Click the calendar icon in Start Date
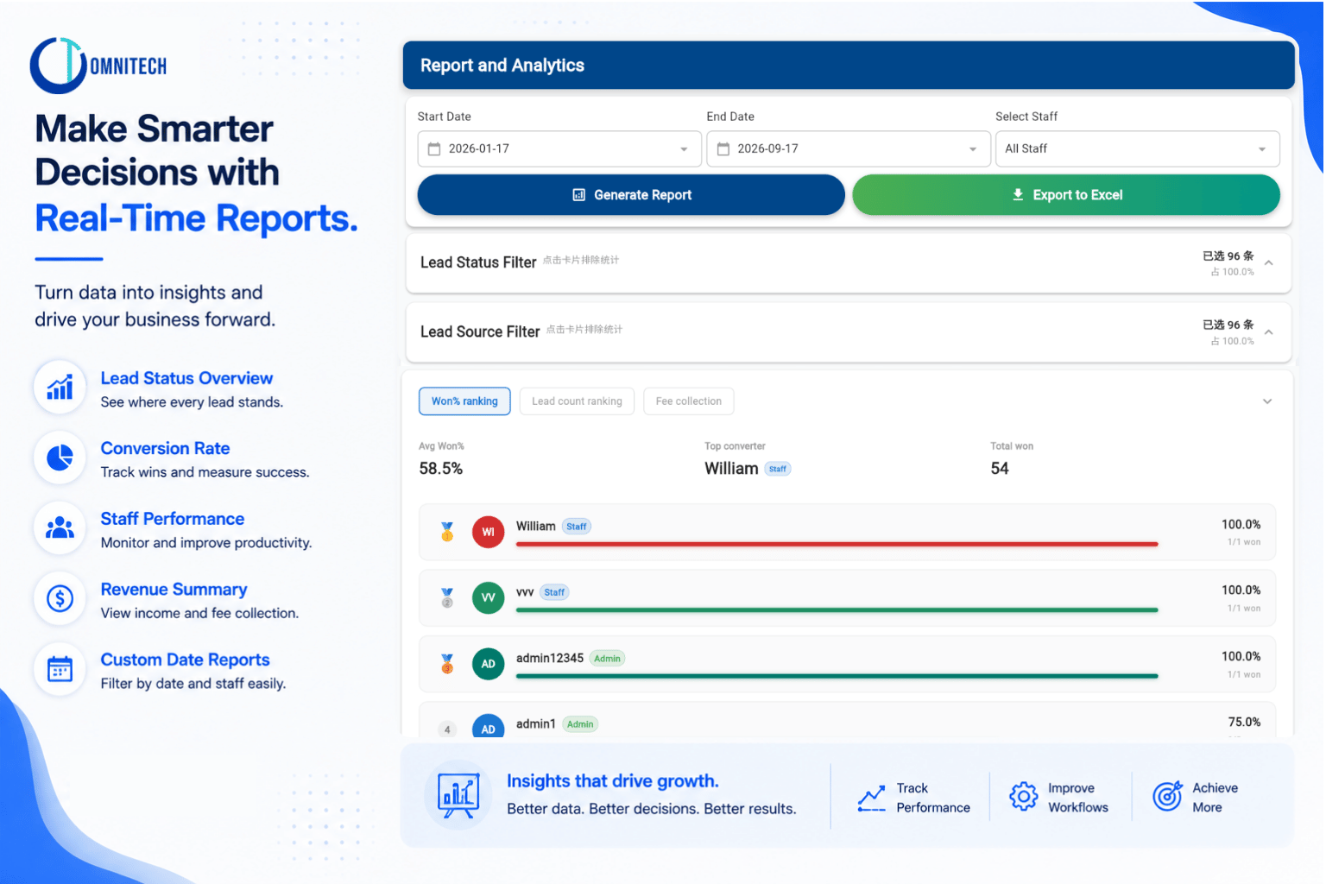The width and height of the screenshot is (1326, 884). coord(434,148)
